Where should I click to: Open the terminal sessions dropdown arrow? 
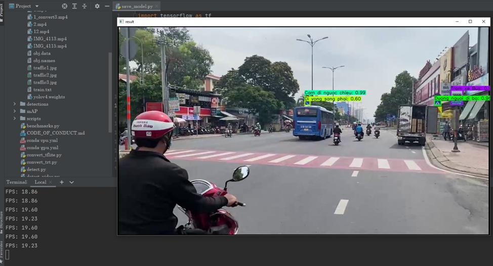[72, 182]
